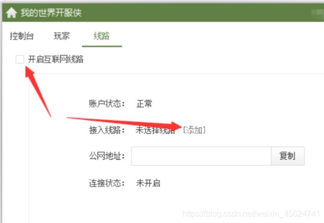Click the green underline beneath 线路 tab

[102, 46]
